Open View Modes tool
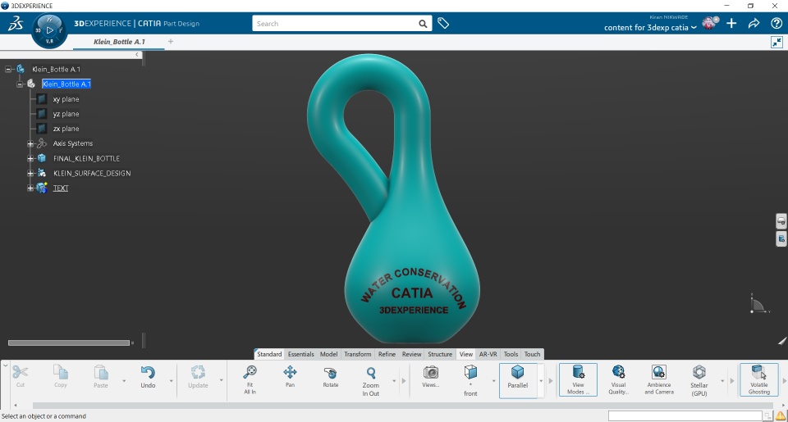The height and width of the screenshot is (422, 788). (x=578, y=380)
